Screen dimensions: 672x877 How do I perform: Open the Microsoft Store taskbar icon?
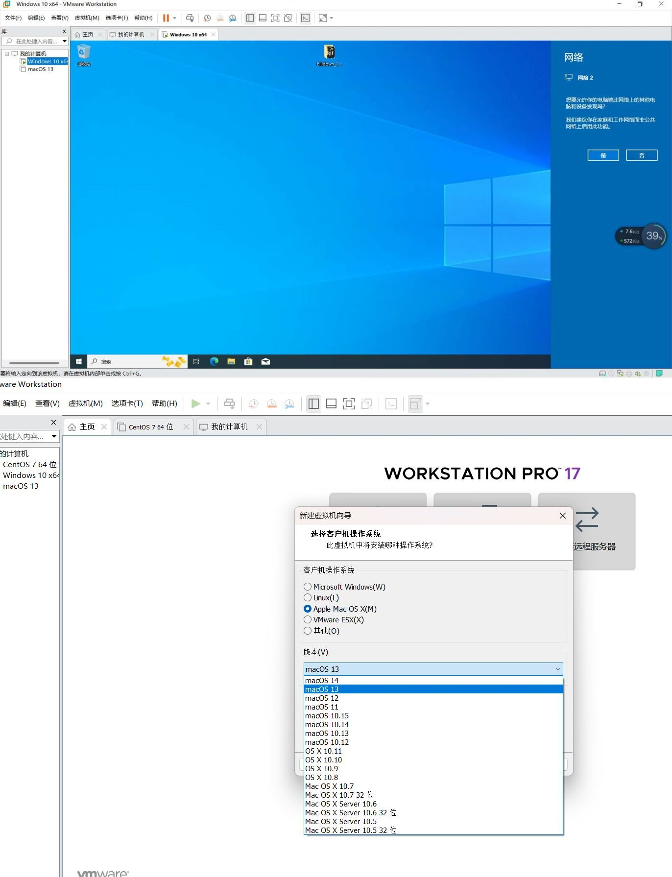coord(248,361)
